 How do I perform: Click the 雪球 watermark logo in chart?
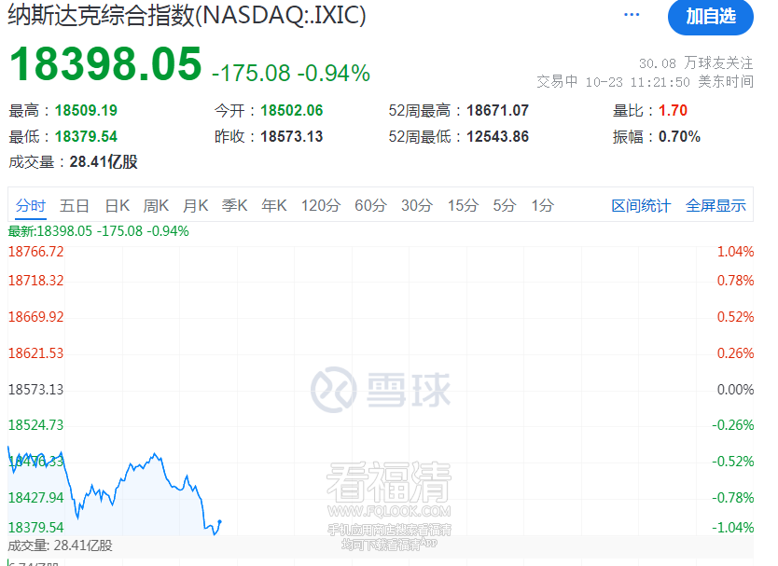click(x=381, y=390)
